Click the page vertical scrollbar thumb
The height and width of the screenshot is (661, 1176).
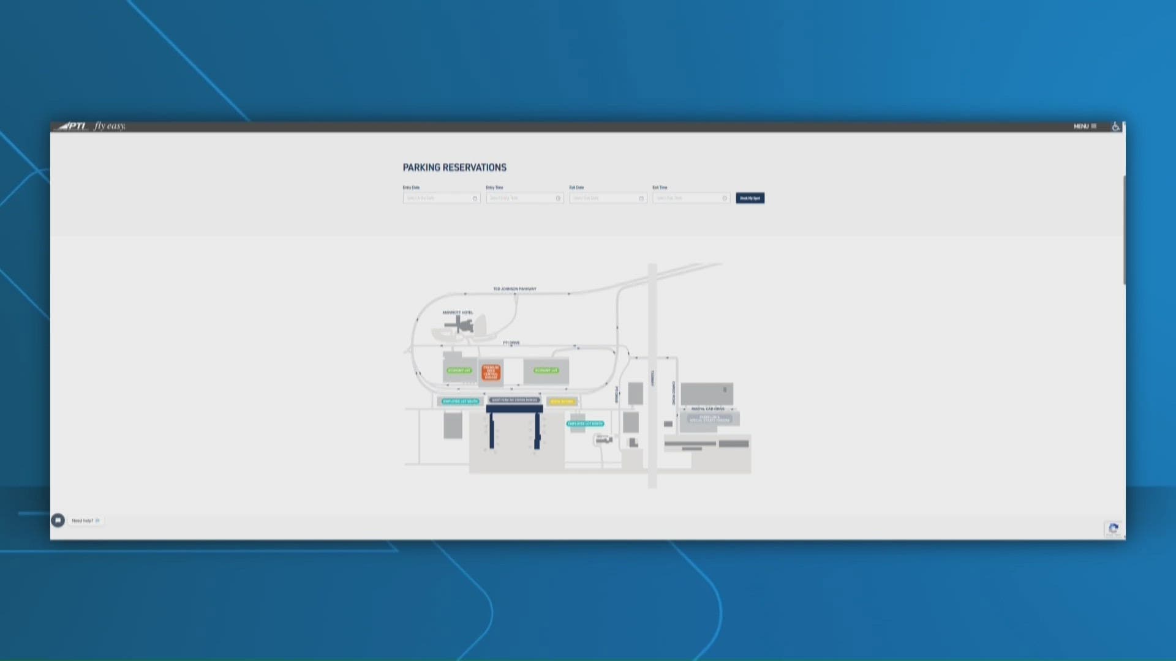click(1124, 230)
